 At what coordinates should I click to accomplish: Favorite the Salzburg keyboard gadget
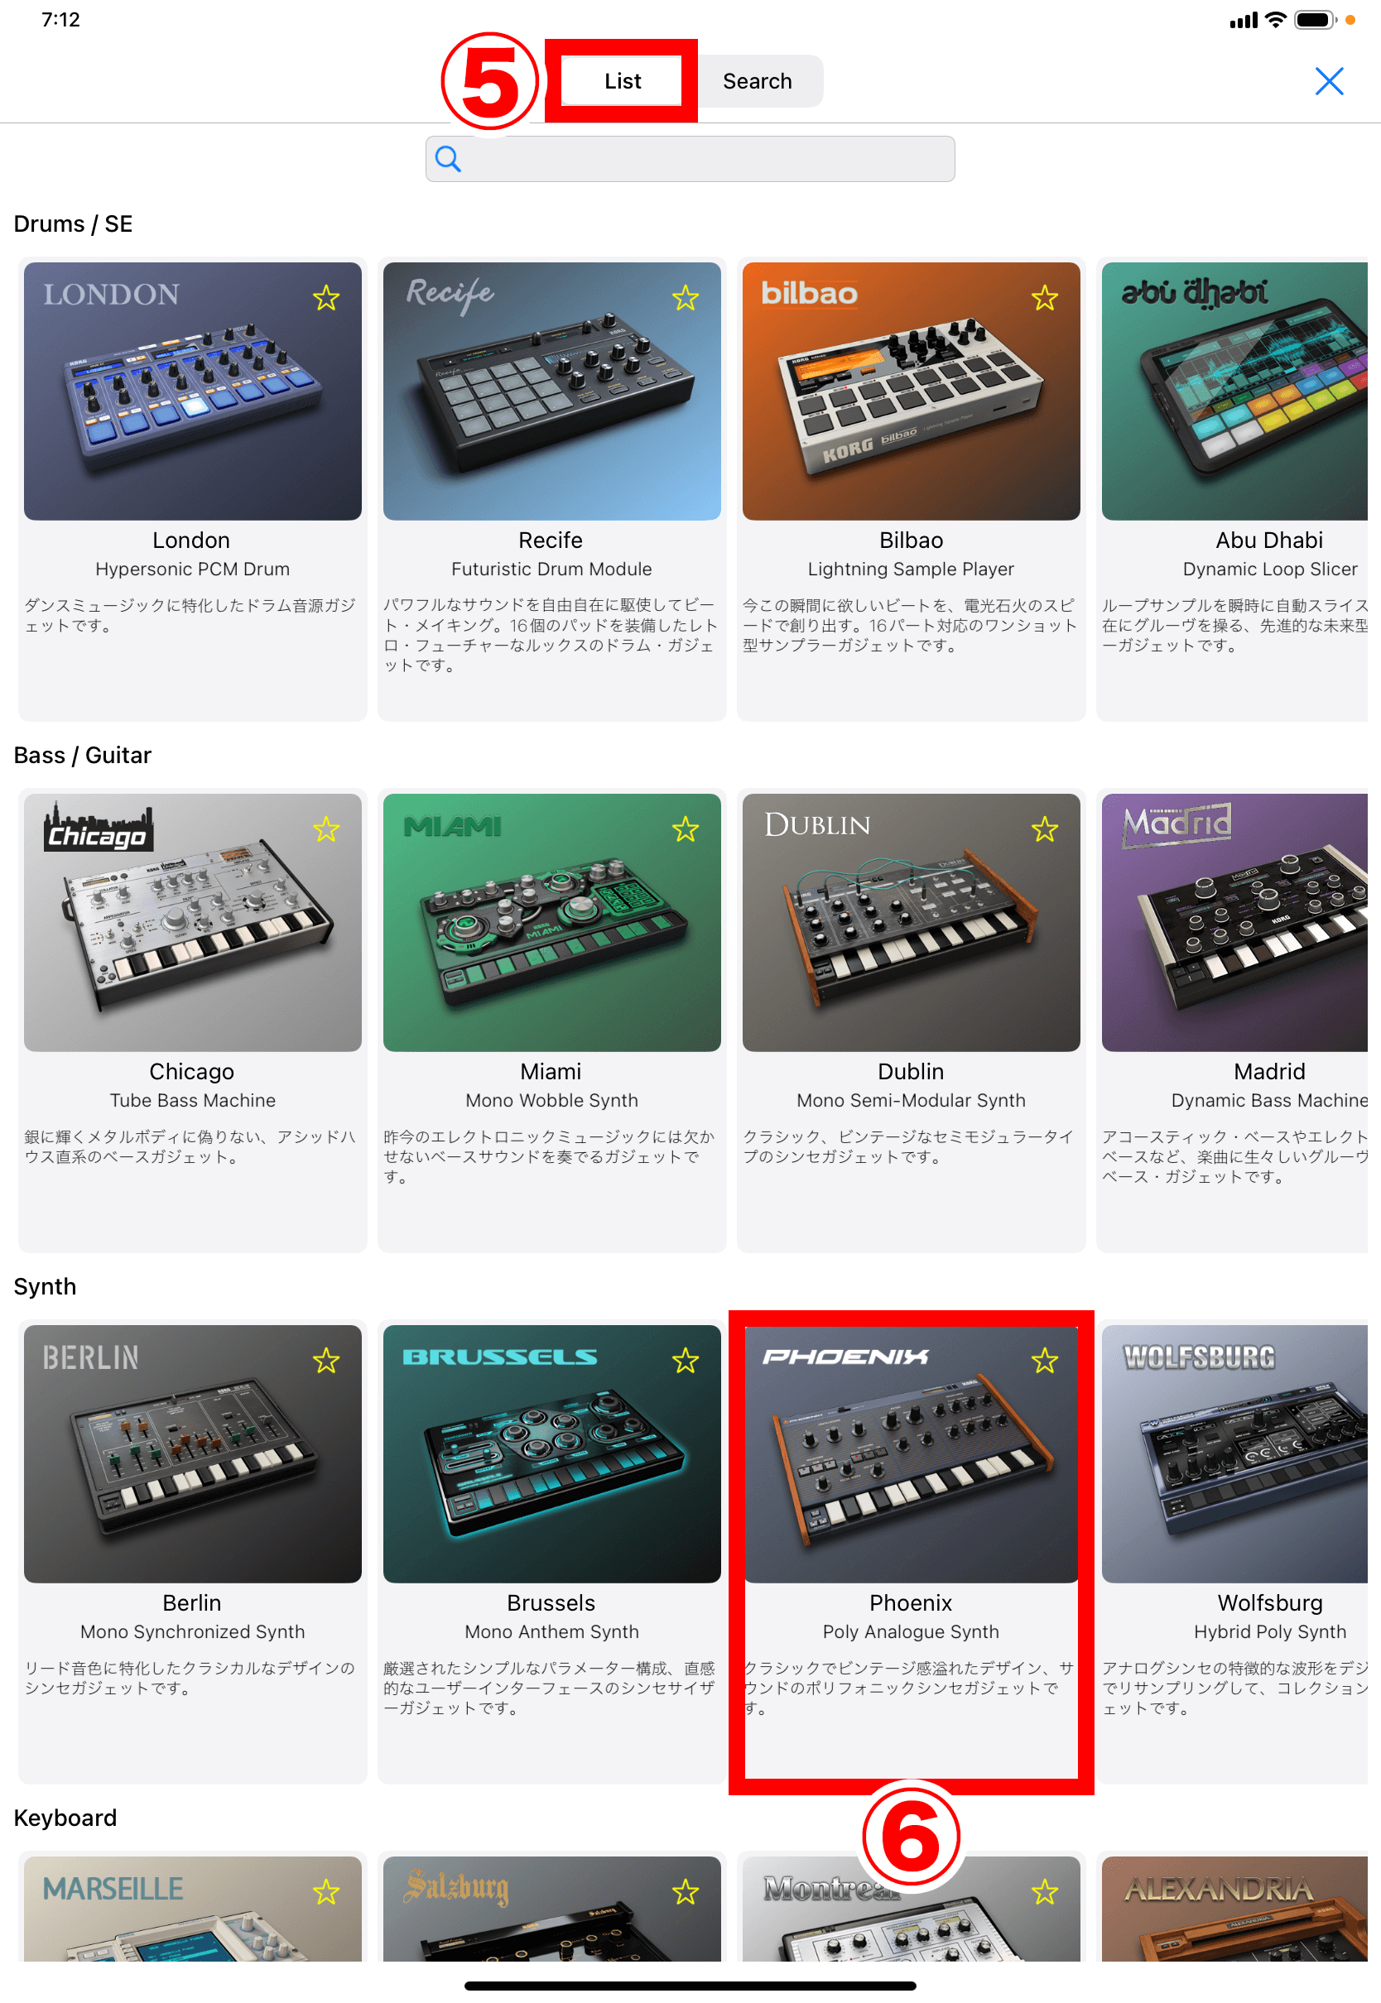(686, 1893)
